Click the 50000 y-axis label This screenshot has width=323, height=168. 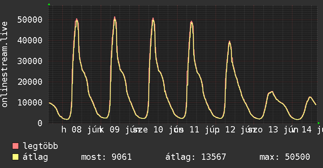(30, 20)
